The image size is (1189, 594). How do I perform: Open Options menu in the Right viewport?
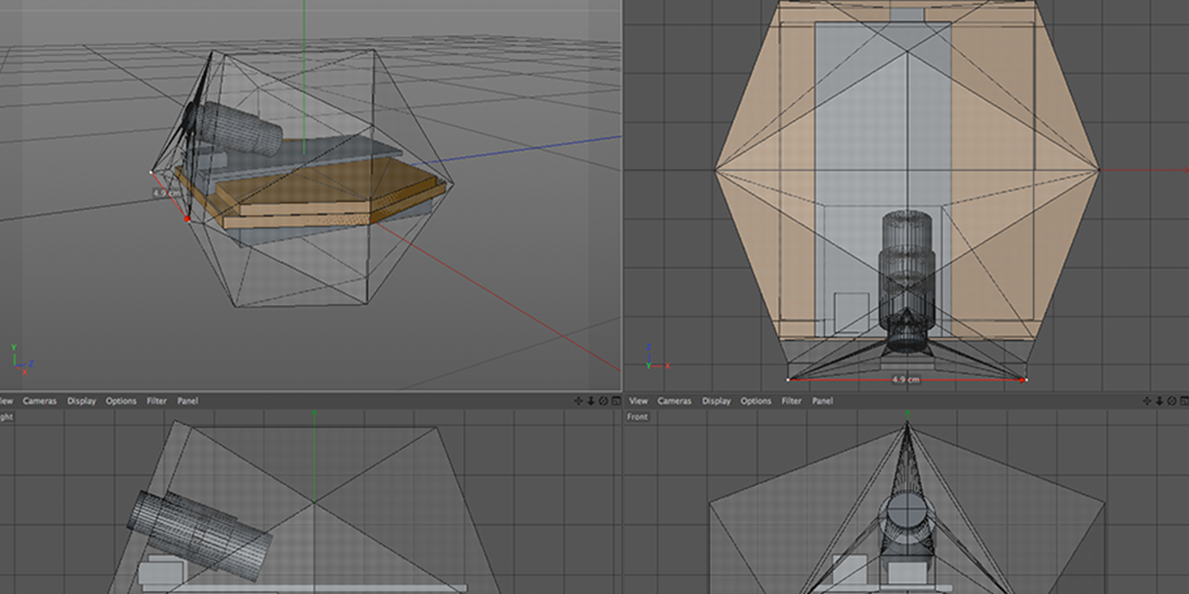[x=121, y=401]
